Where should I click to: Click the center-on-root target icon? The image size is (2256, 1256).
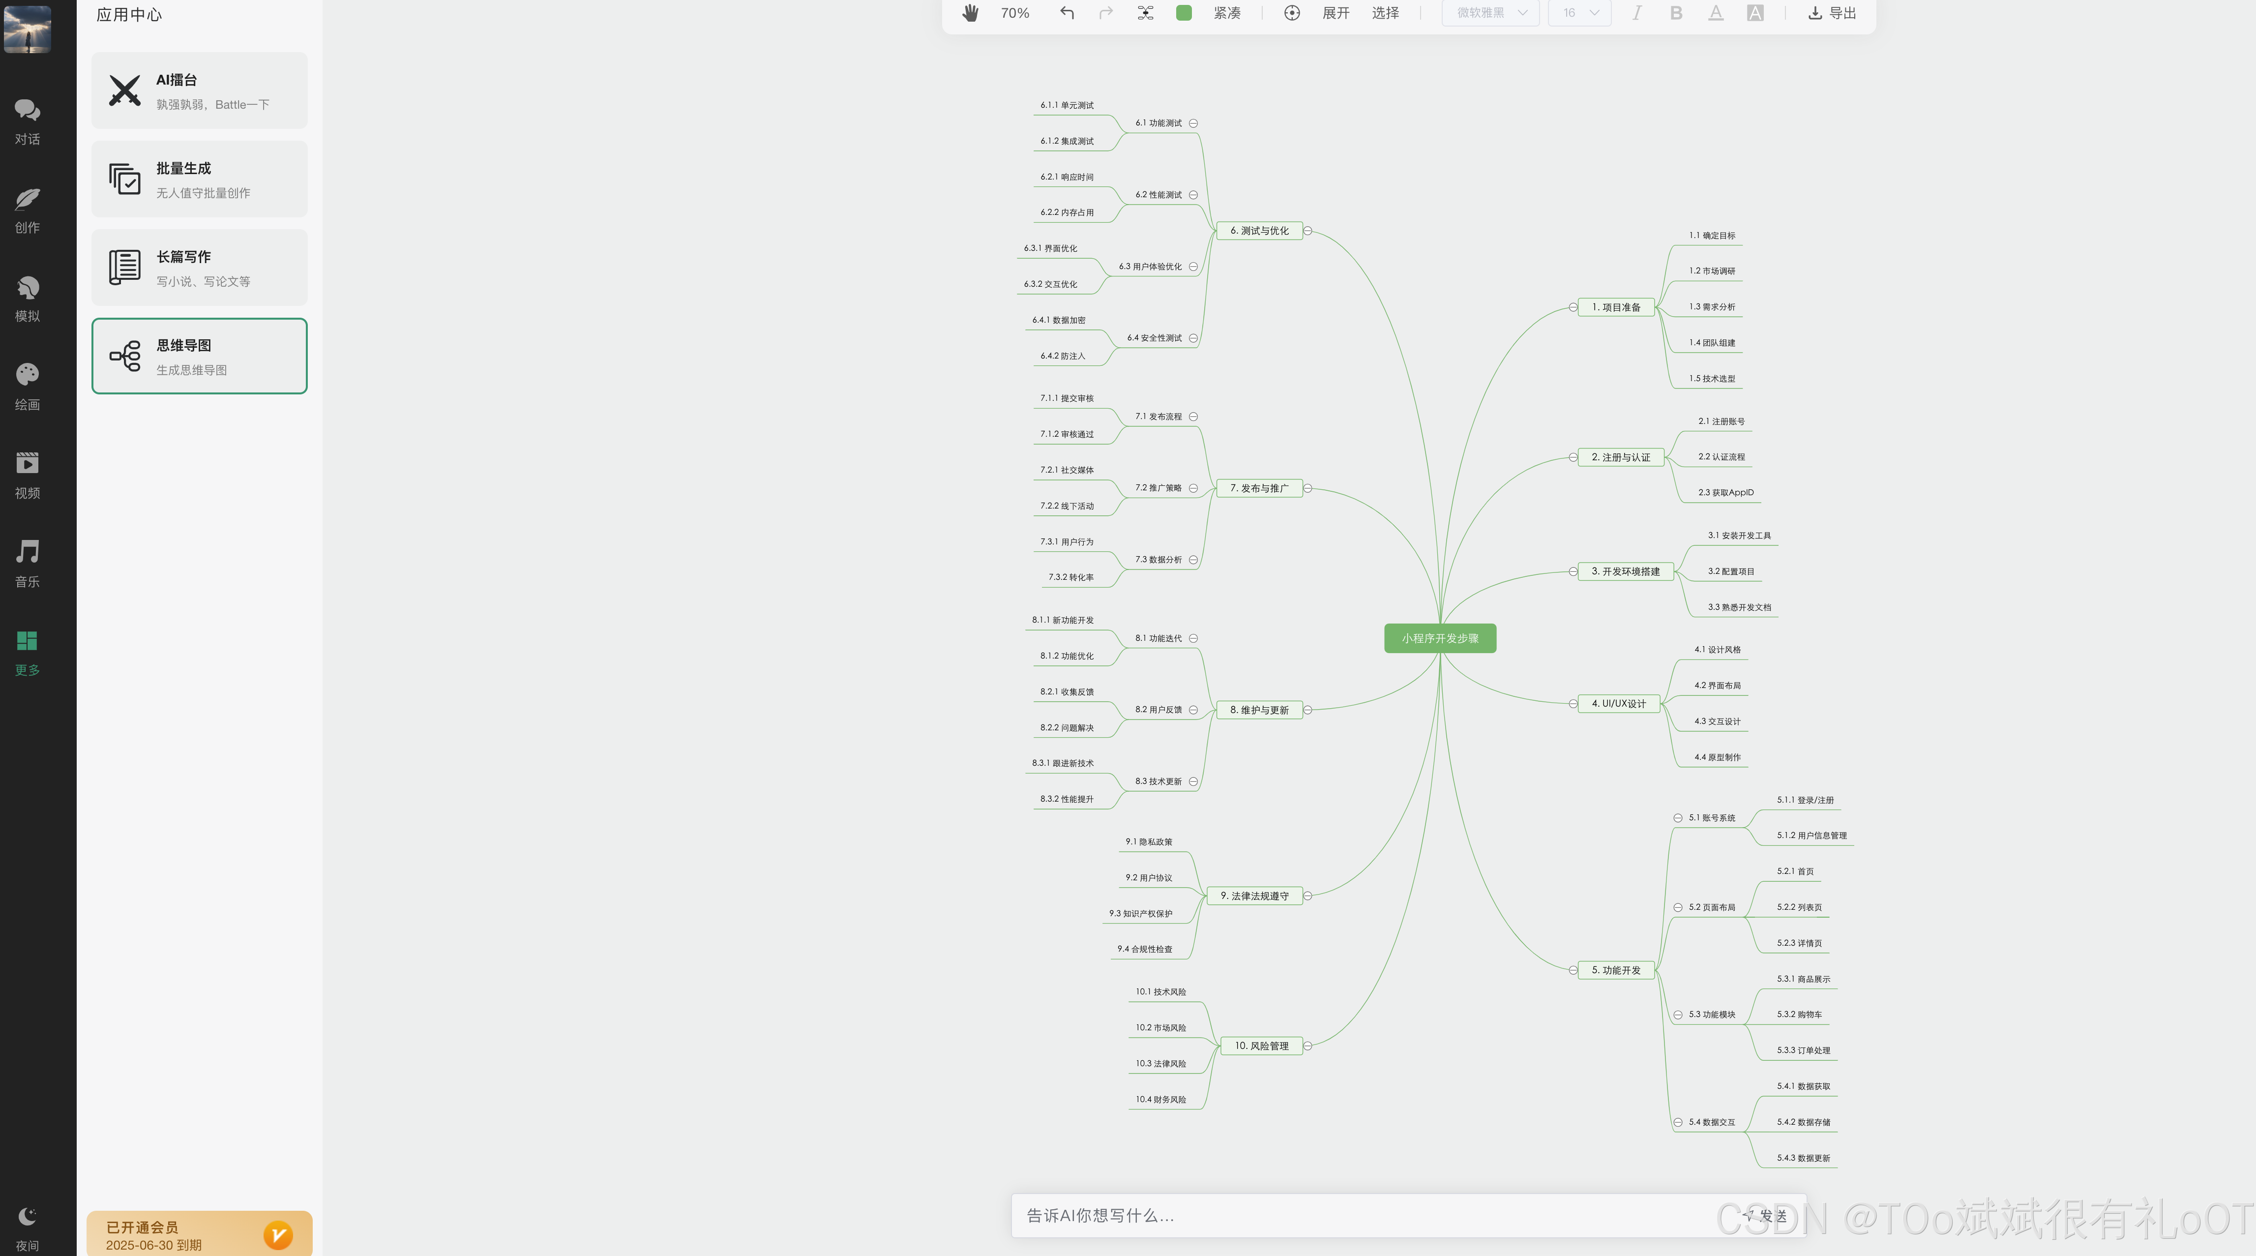click(1292, 13)
